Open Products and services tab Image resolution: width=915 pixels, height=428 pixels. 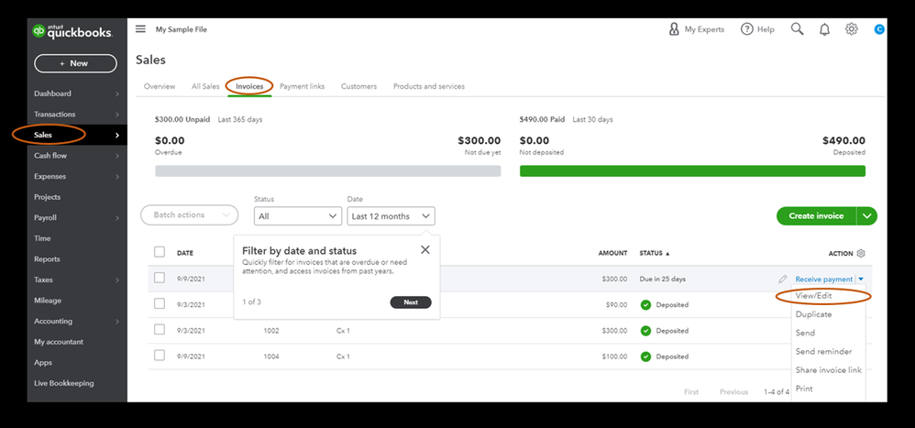[x=429, y=86]
